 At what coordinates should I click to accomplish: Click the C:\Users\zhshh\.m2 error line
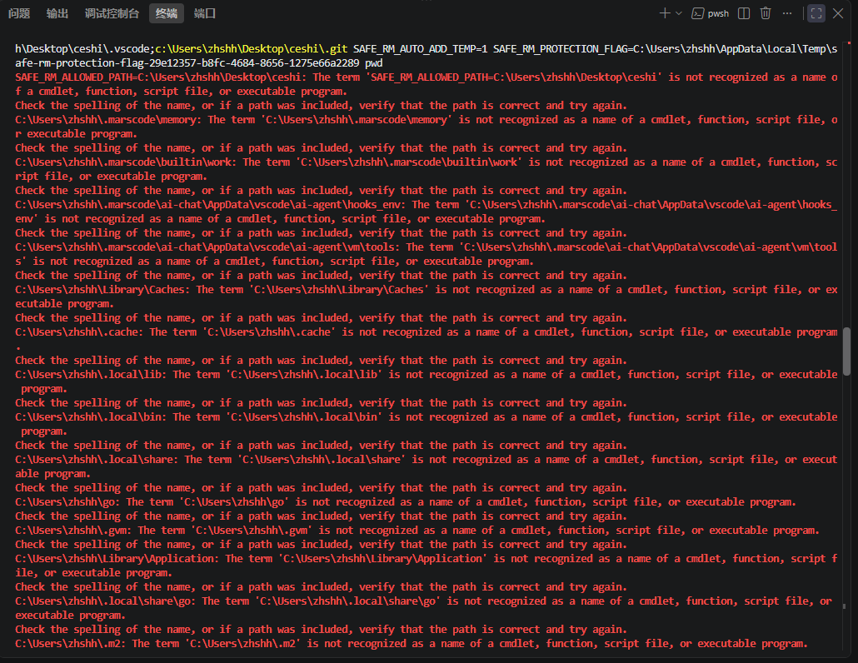412,643
